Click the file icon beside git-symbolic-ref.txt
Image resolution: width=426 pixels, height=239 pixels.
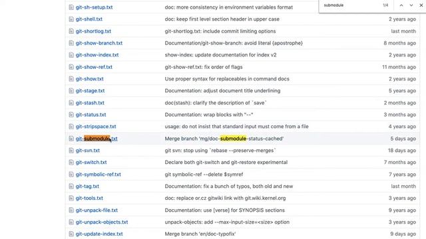tap(71, 174)
